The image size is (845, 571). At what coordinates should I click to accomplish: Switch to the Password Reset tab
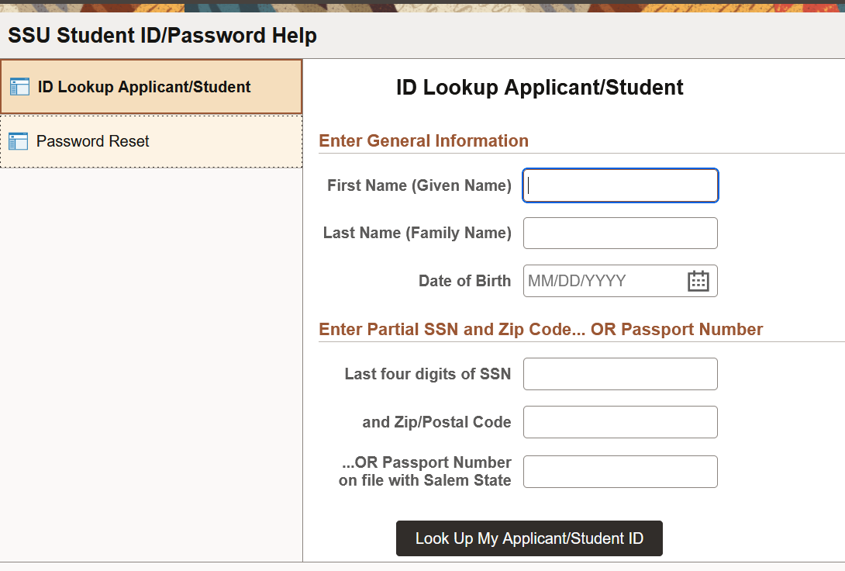[x=93, y=141]
